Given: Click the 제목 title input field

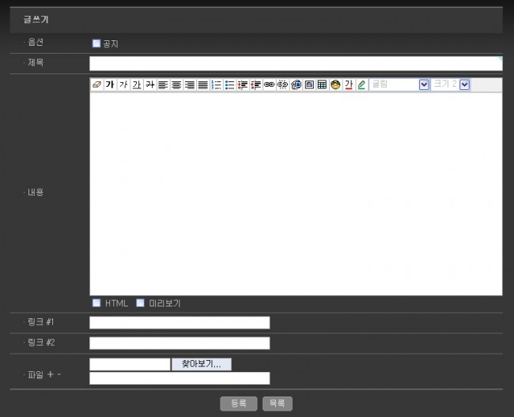Looking at the screenshot, I should point(295,64).
